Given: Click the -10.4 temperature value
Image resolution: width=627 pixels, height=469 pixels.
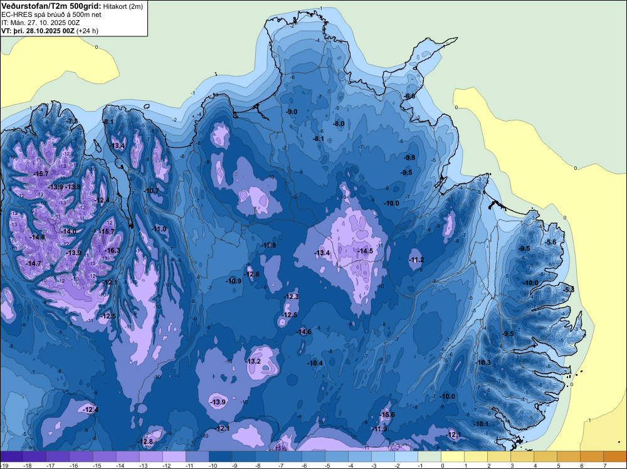Looking at the screenshot, I should coord(315,363).
